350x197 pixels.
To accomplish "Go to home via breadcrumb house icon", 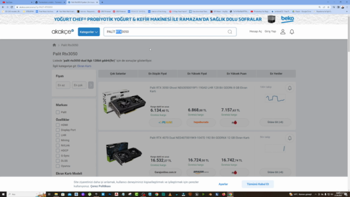I will (54, 45).
